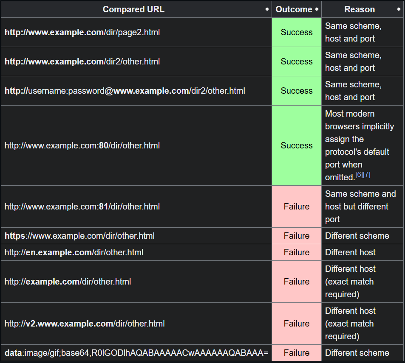Click the "Compared URL" column header text
This screenshot has width=405, height=363.
133,9
